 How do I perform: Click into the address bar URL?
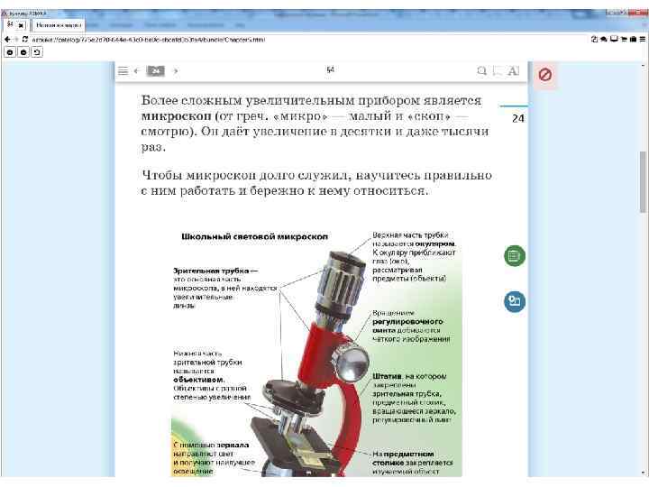click(148, 40)
